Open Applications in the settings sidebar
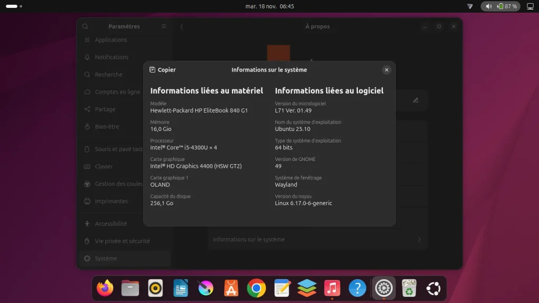 (124, 40)
